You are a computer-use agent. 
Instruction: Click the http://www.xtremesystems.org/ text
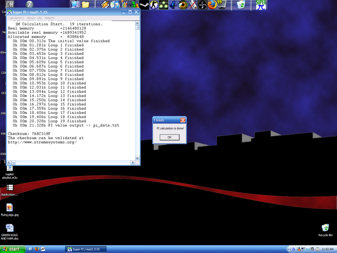point(43,142)
